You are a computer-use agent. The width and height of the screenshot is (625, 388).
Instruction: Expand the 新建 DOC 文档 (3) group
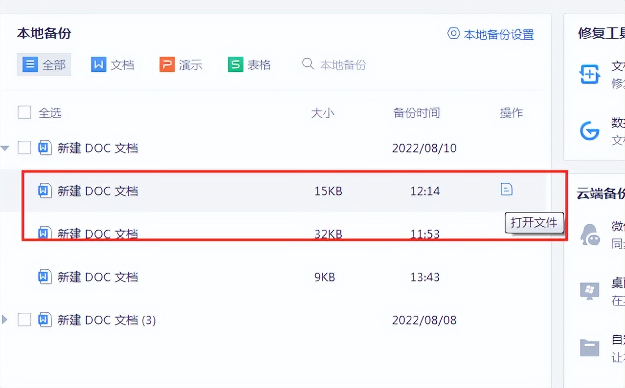(x=4, y=320)
